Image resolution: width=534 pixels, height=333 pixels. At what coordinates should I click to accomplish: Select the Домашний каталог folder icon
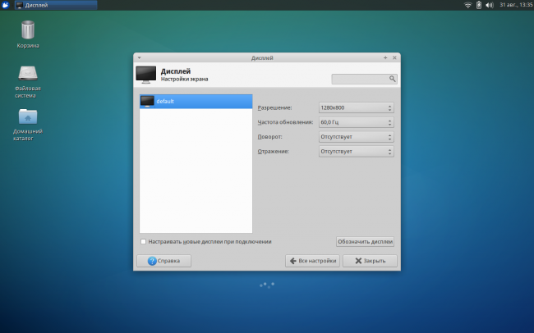tap(28, 125)
